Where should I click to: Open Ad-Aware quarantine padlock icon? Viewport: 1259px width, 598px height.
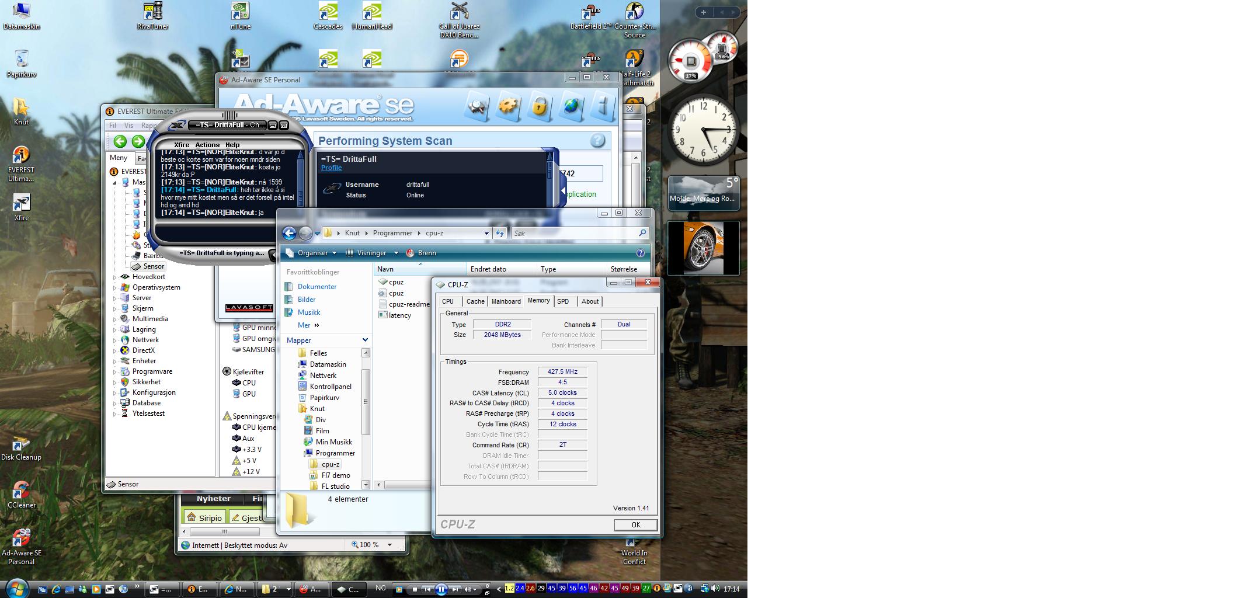pos(540,107)
